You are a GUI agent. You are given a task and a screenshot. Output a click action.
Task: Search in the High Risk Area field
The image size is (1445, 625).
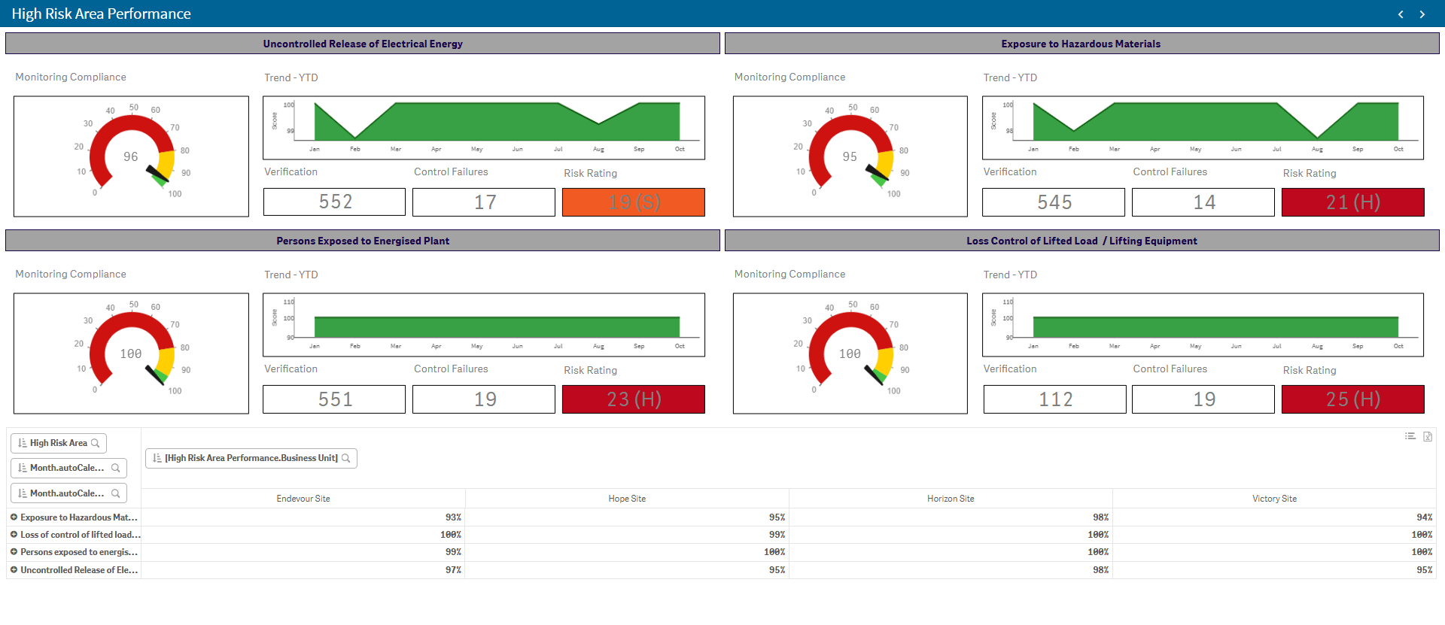tap(96, 443)
